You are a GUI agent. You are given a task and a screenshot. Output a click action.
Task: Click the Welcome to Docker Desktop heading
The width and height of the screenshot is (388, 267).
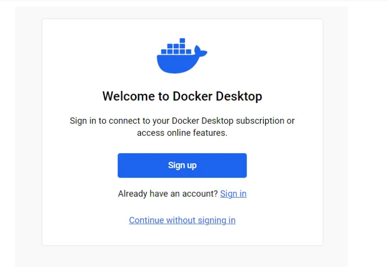pyautogui.click(x=182, y=96)
